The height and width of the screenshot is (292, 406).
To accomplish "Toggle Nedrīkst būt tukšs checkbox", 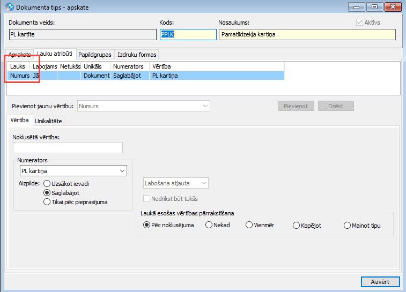I will pos(146,199).
